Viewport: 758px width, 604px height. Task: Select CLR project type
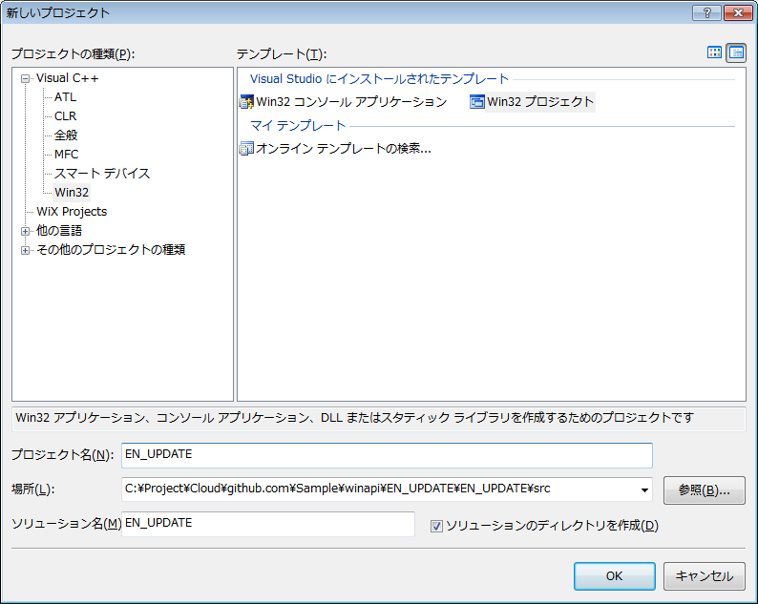point(65,116)
